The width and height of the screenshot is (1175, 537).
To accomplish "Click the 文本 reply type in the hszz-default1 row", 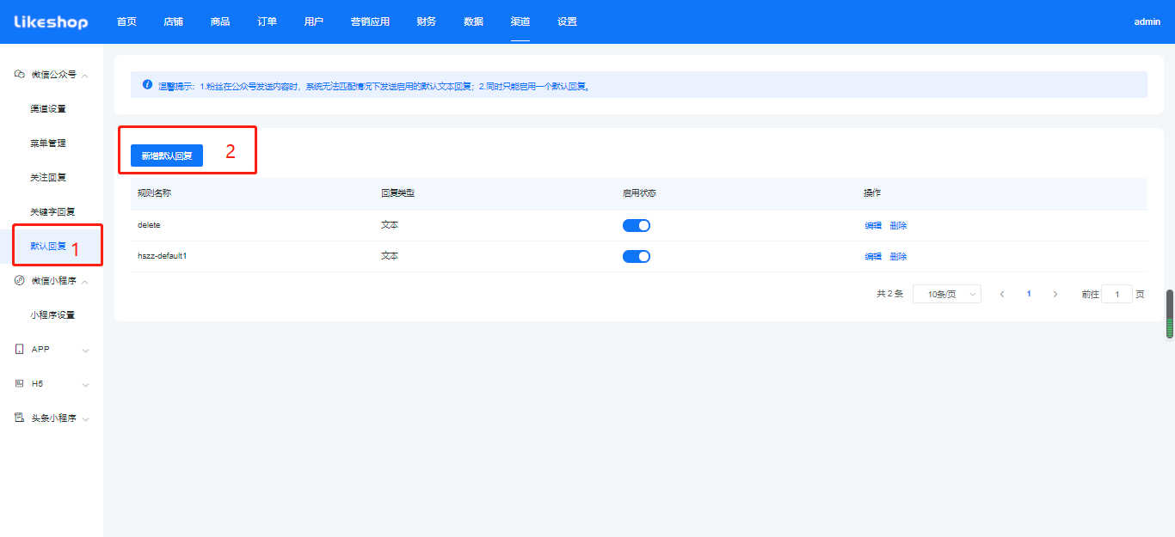I will tap(390, 256).
